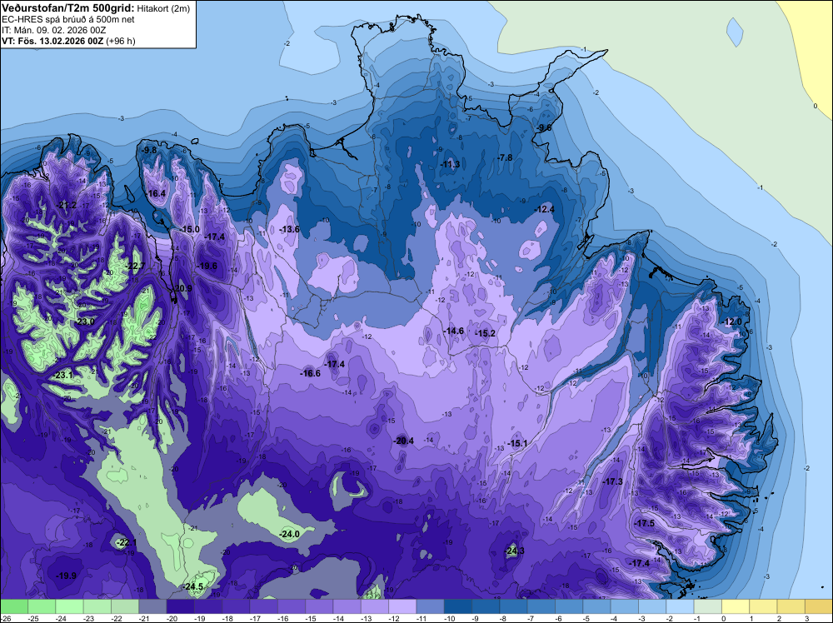Click the legend swatch between -1 and 0
This screenshot has width=833, height=623.
click(x=707, y=606)
